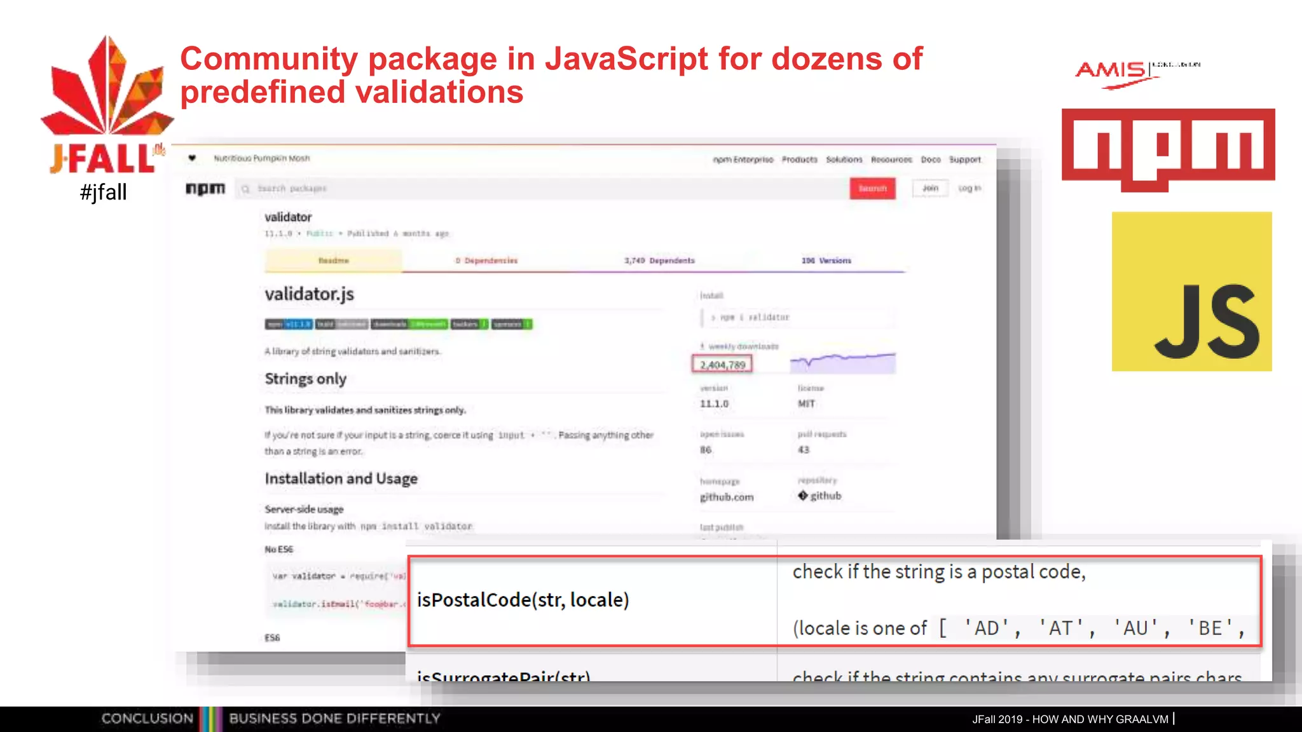Open the 3,749 Dependents tab
This screenshot has height=732, width=1302.
click(659, 261)
